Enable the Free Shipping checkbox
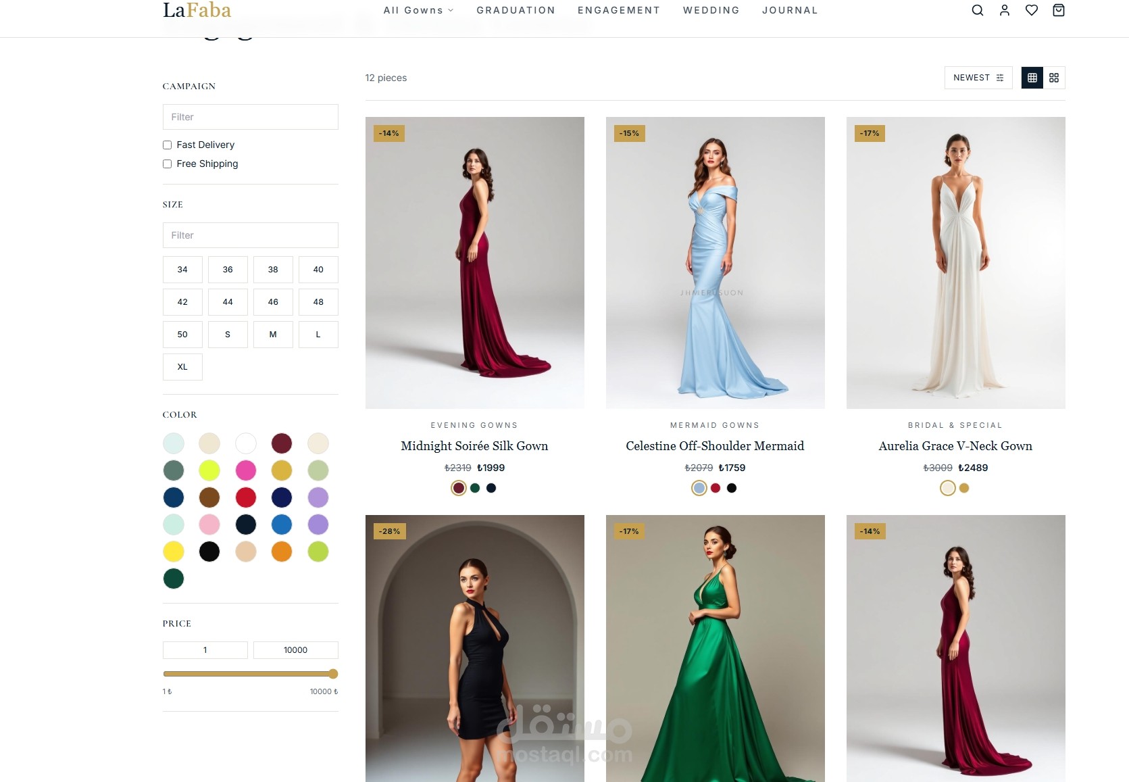1129x782 pixels. (167, 164)
